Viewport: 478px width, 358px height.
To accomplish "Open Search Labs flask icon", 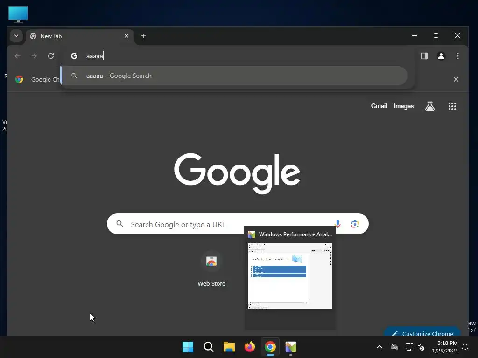I will pos(430,106).
